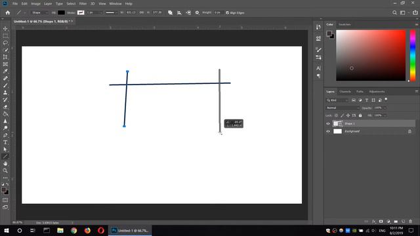Select the Path Selection tool
This screenshot has height=236, width=420.
pos(5,149)
